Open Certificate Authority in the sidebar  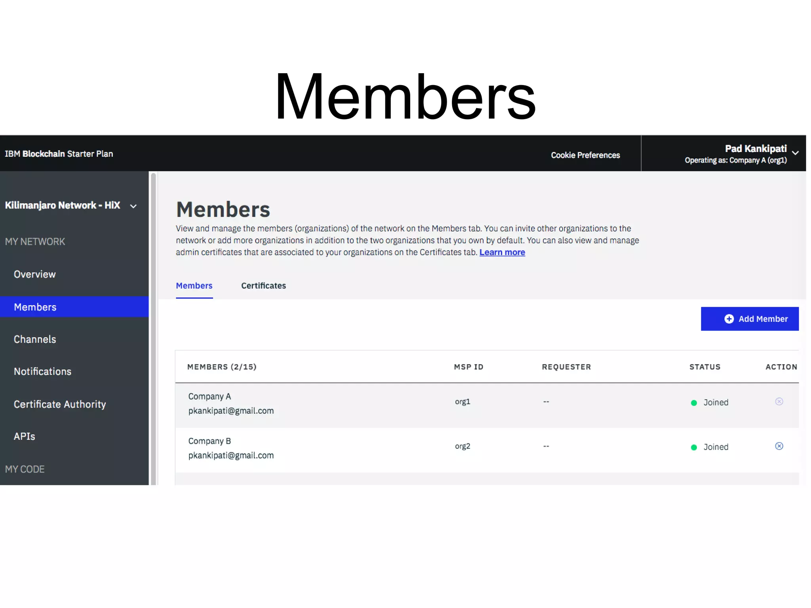pyautogui.click(x=60, y=404)
